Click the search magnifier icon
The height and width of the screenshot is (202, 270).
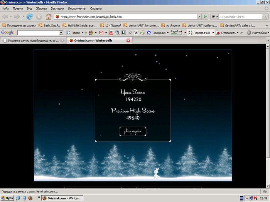265,17
